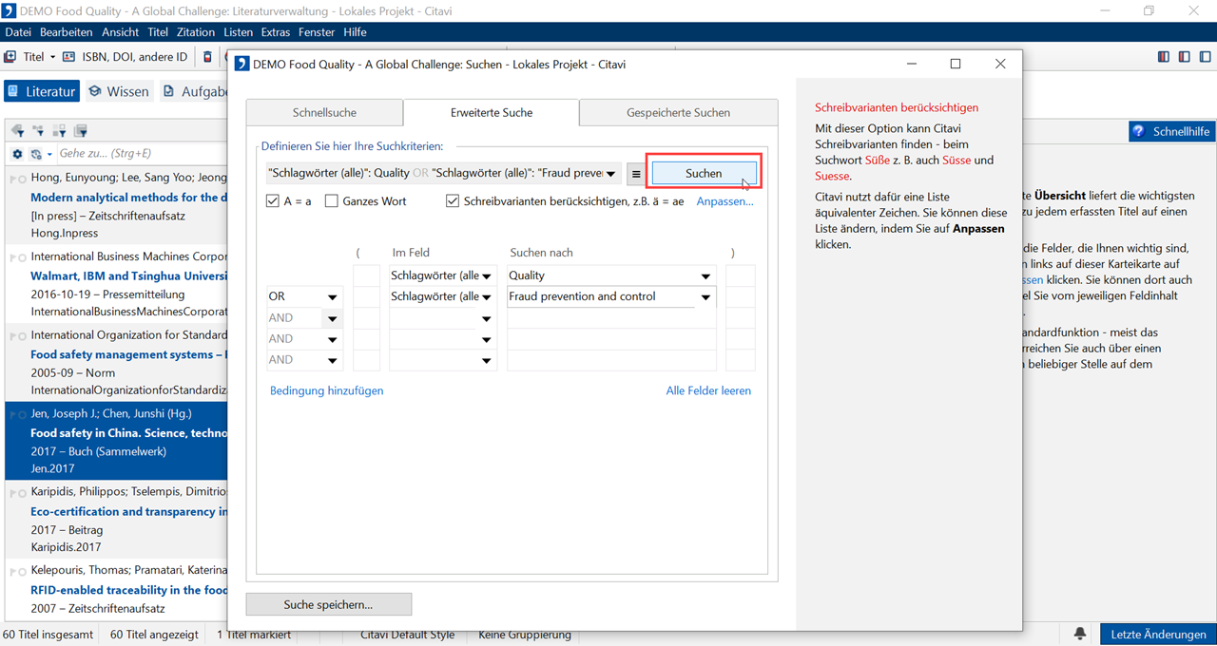Open the gear settings icon in list toolbar
The height and width of the screenshot is (646, 1217).
[17, 154]
